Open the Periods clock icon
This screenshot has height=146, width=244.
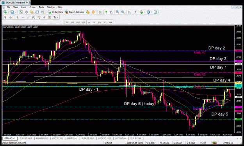tap(148, 12)
